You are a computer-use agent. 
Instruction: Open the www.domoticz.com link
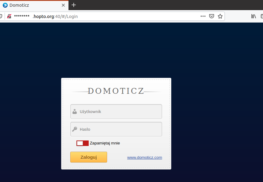(145, 157)
